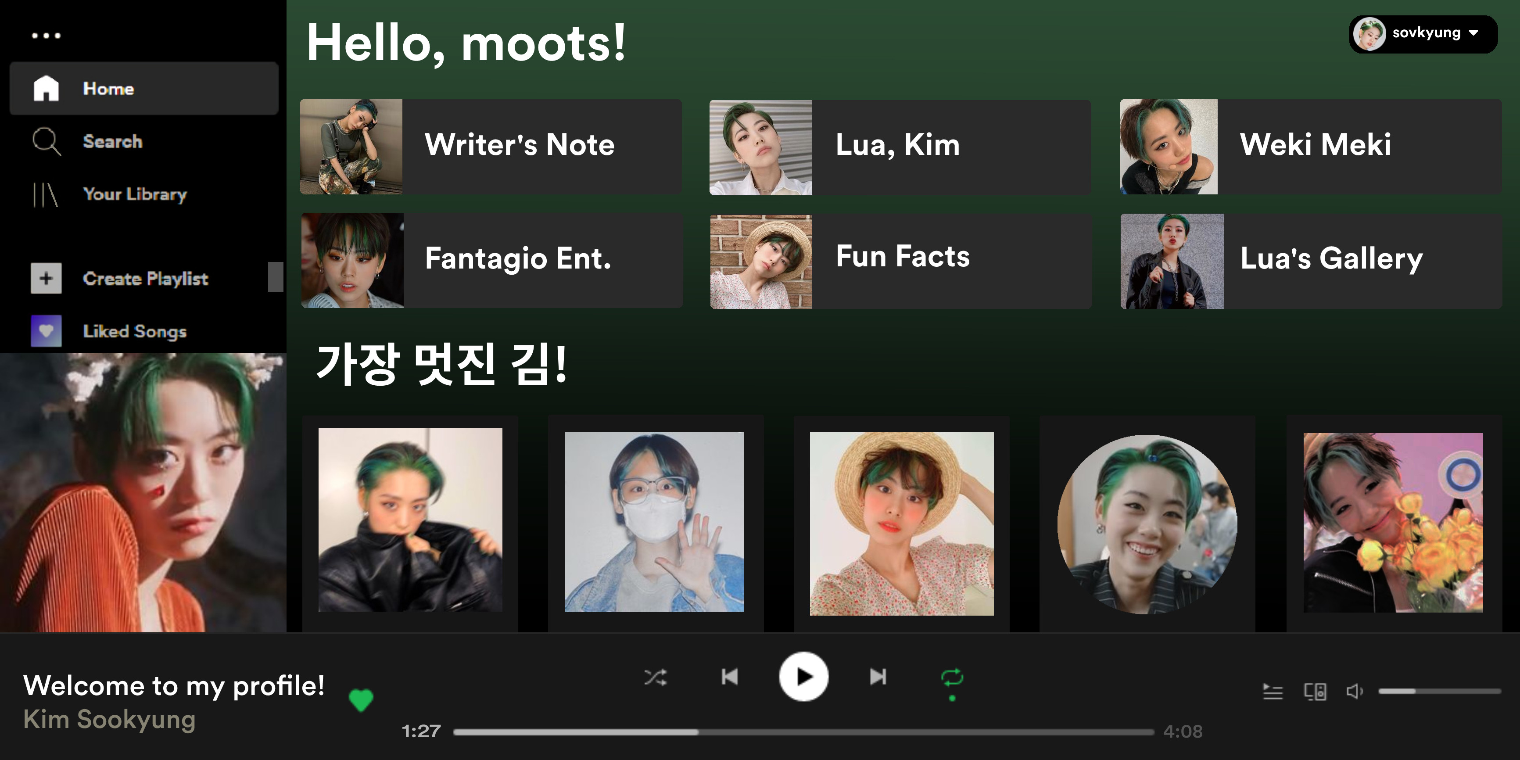Click the song progress bar

click(804, 731)
